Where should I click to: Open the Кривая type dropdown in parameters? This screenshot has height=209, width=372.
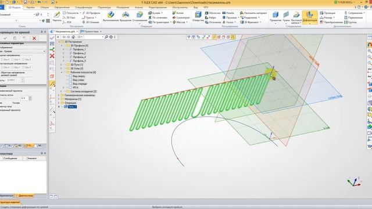44,51
